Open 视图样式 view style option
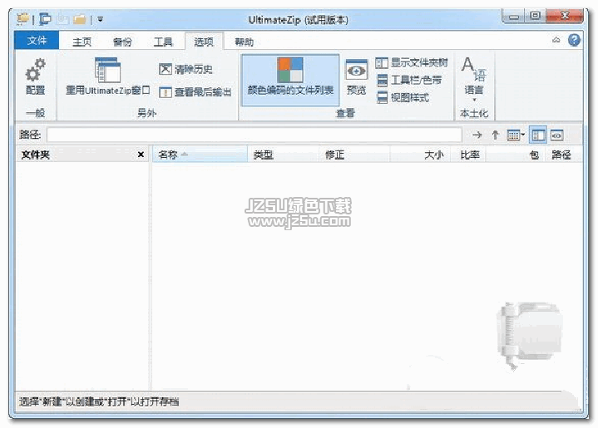598x428 pixels. pyautogui.click(x=403, y=97)
